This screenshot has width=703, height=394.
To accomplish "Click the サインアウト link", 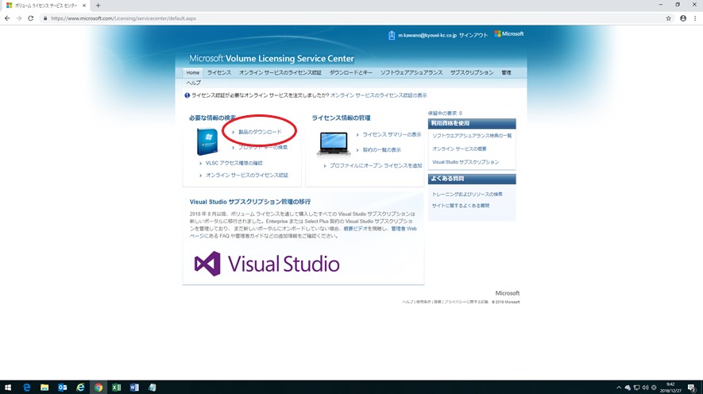I will click(x=473, y=35).
